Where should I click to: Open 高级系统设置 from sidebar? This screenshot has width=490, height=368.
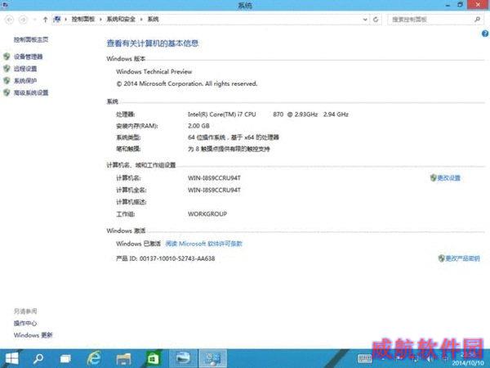click(31, 92)
